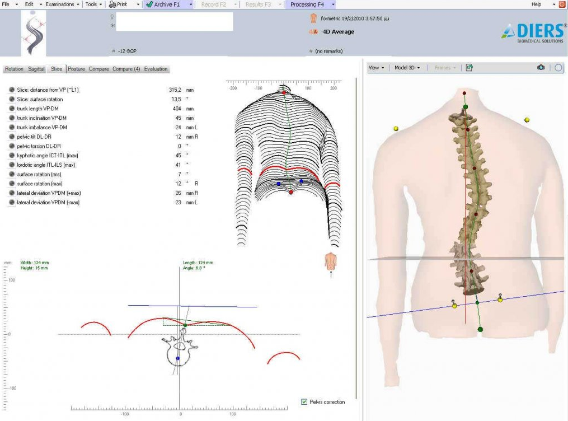This screenshot has height=421, width=568.
Task: Click the small torso orientation icon
Action: pyautogui.click(x=331, y=261)
